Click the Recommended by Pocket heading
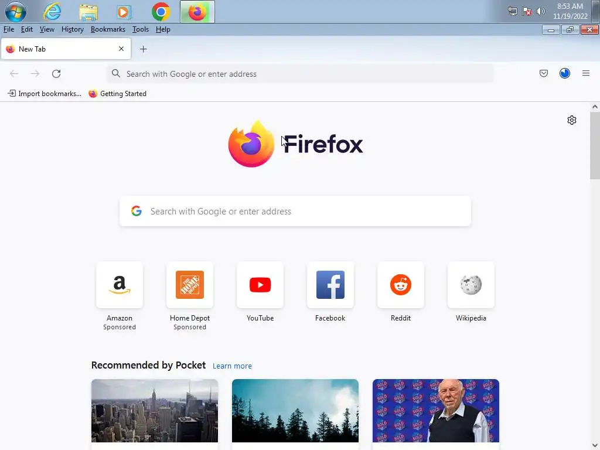 [148, 366]
